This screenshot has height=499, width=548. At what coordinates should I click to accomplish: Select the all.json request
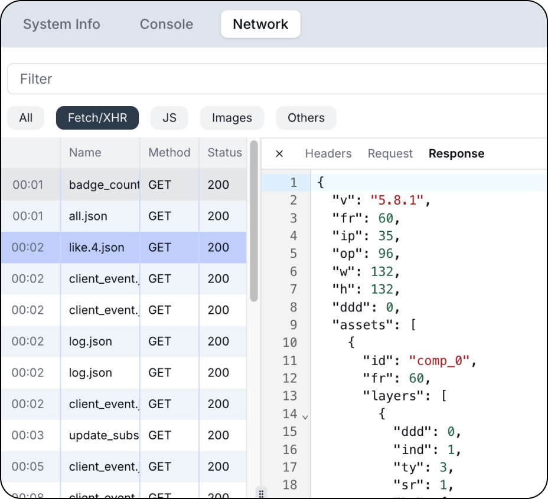[x=124, y=216]
